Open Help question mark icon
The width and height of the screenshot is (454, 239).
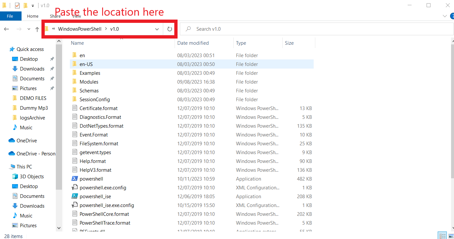(x=452, y=16)
